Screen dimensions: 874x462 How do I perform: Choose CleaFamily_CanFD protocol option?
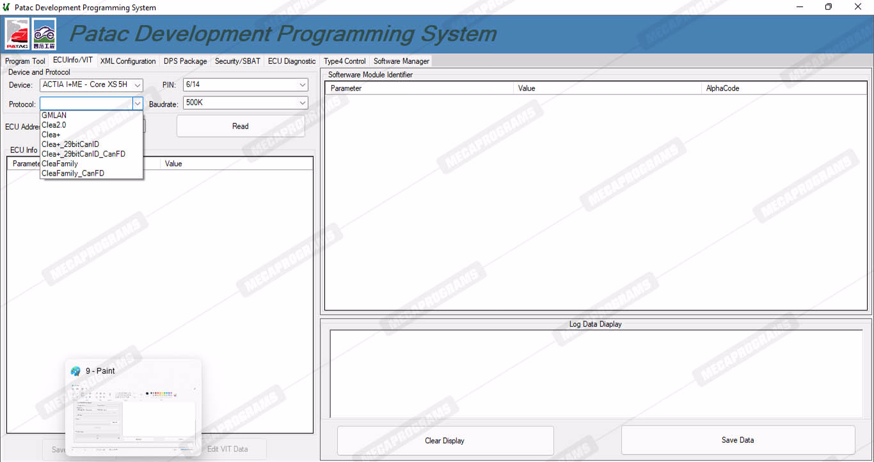91,173
